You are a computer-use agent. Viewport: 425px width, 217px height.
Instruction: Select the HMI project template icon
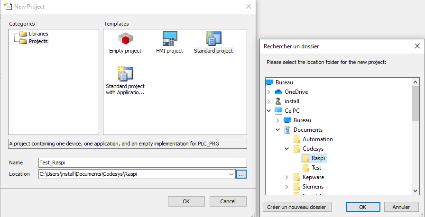pyautogui.click(x=170, y=38)
